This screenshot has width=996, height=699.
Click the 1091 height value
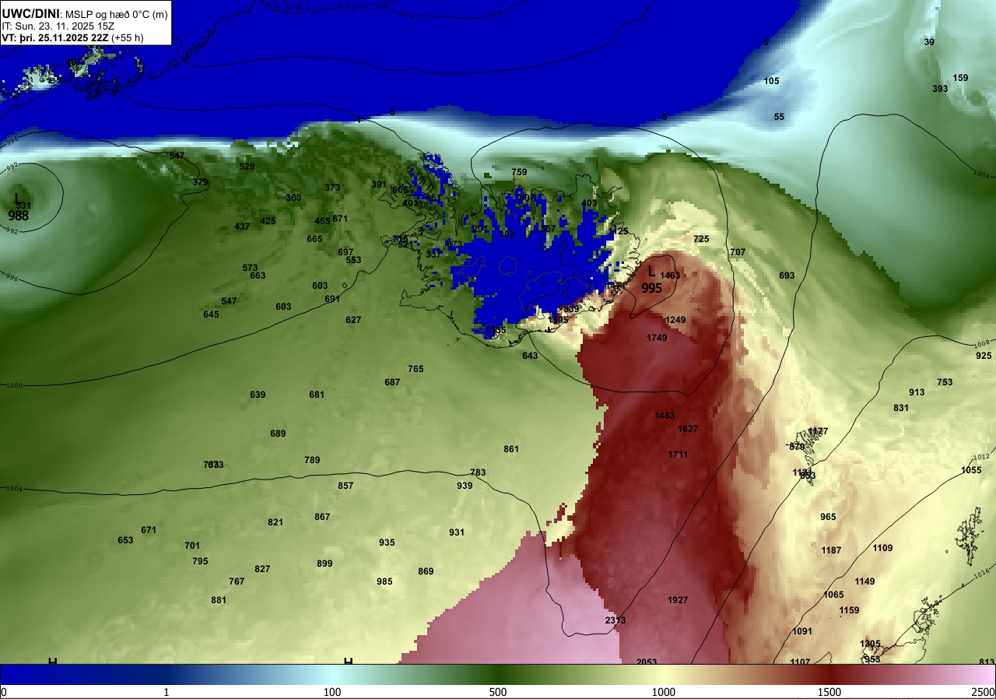[x=802, y=631]
